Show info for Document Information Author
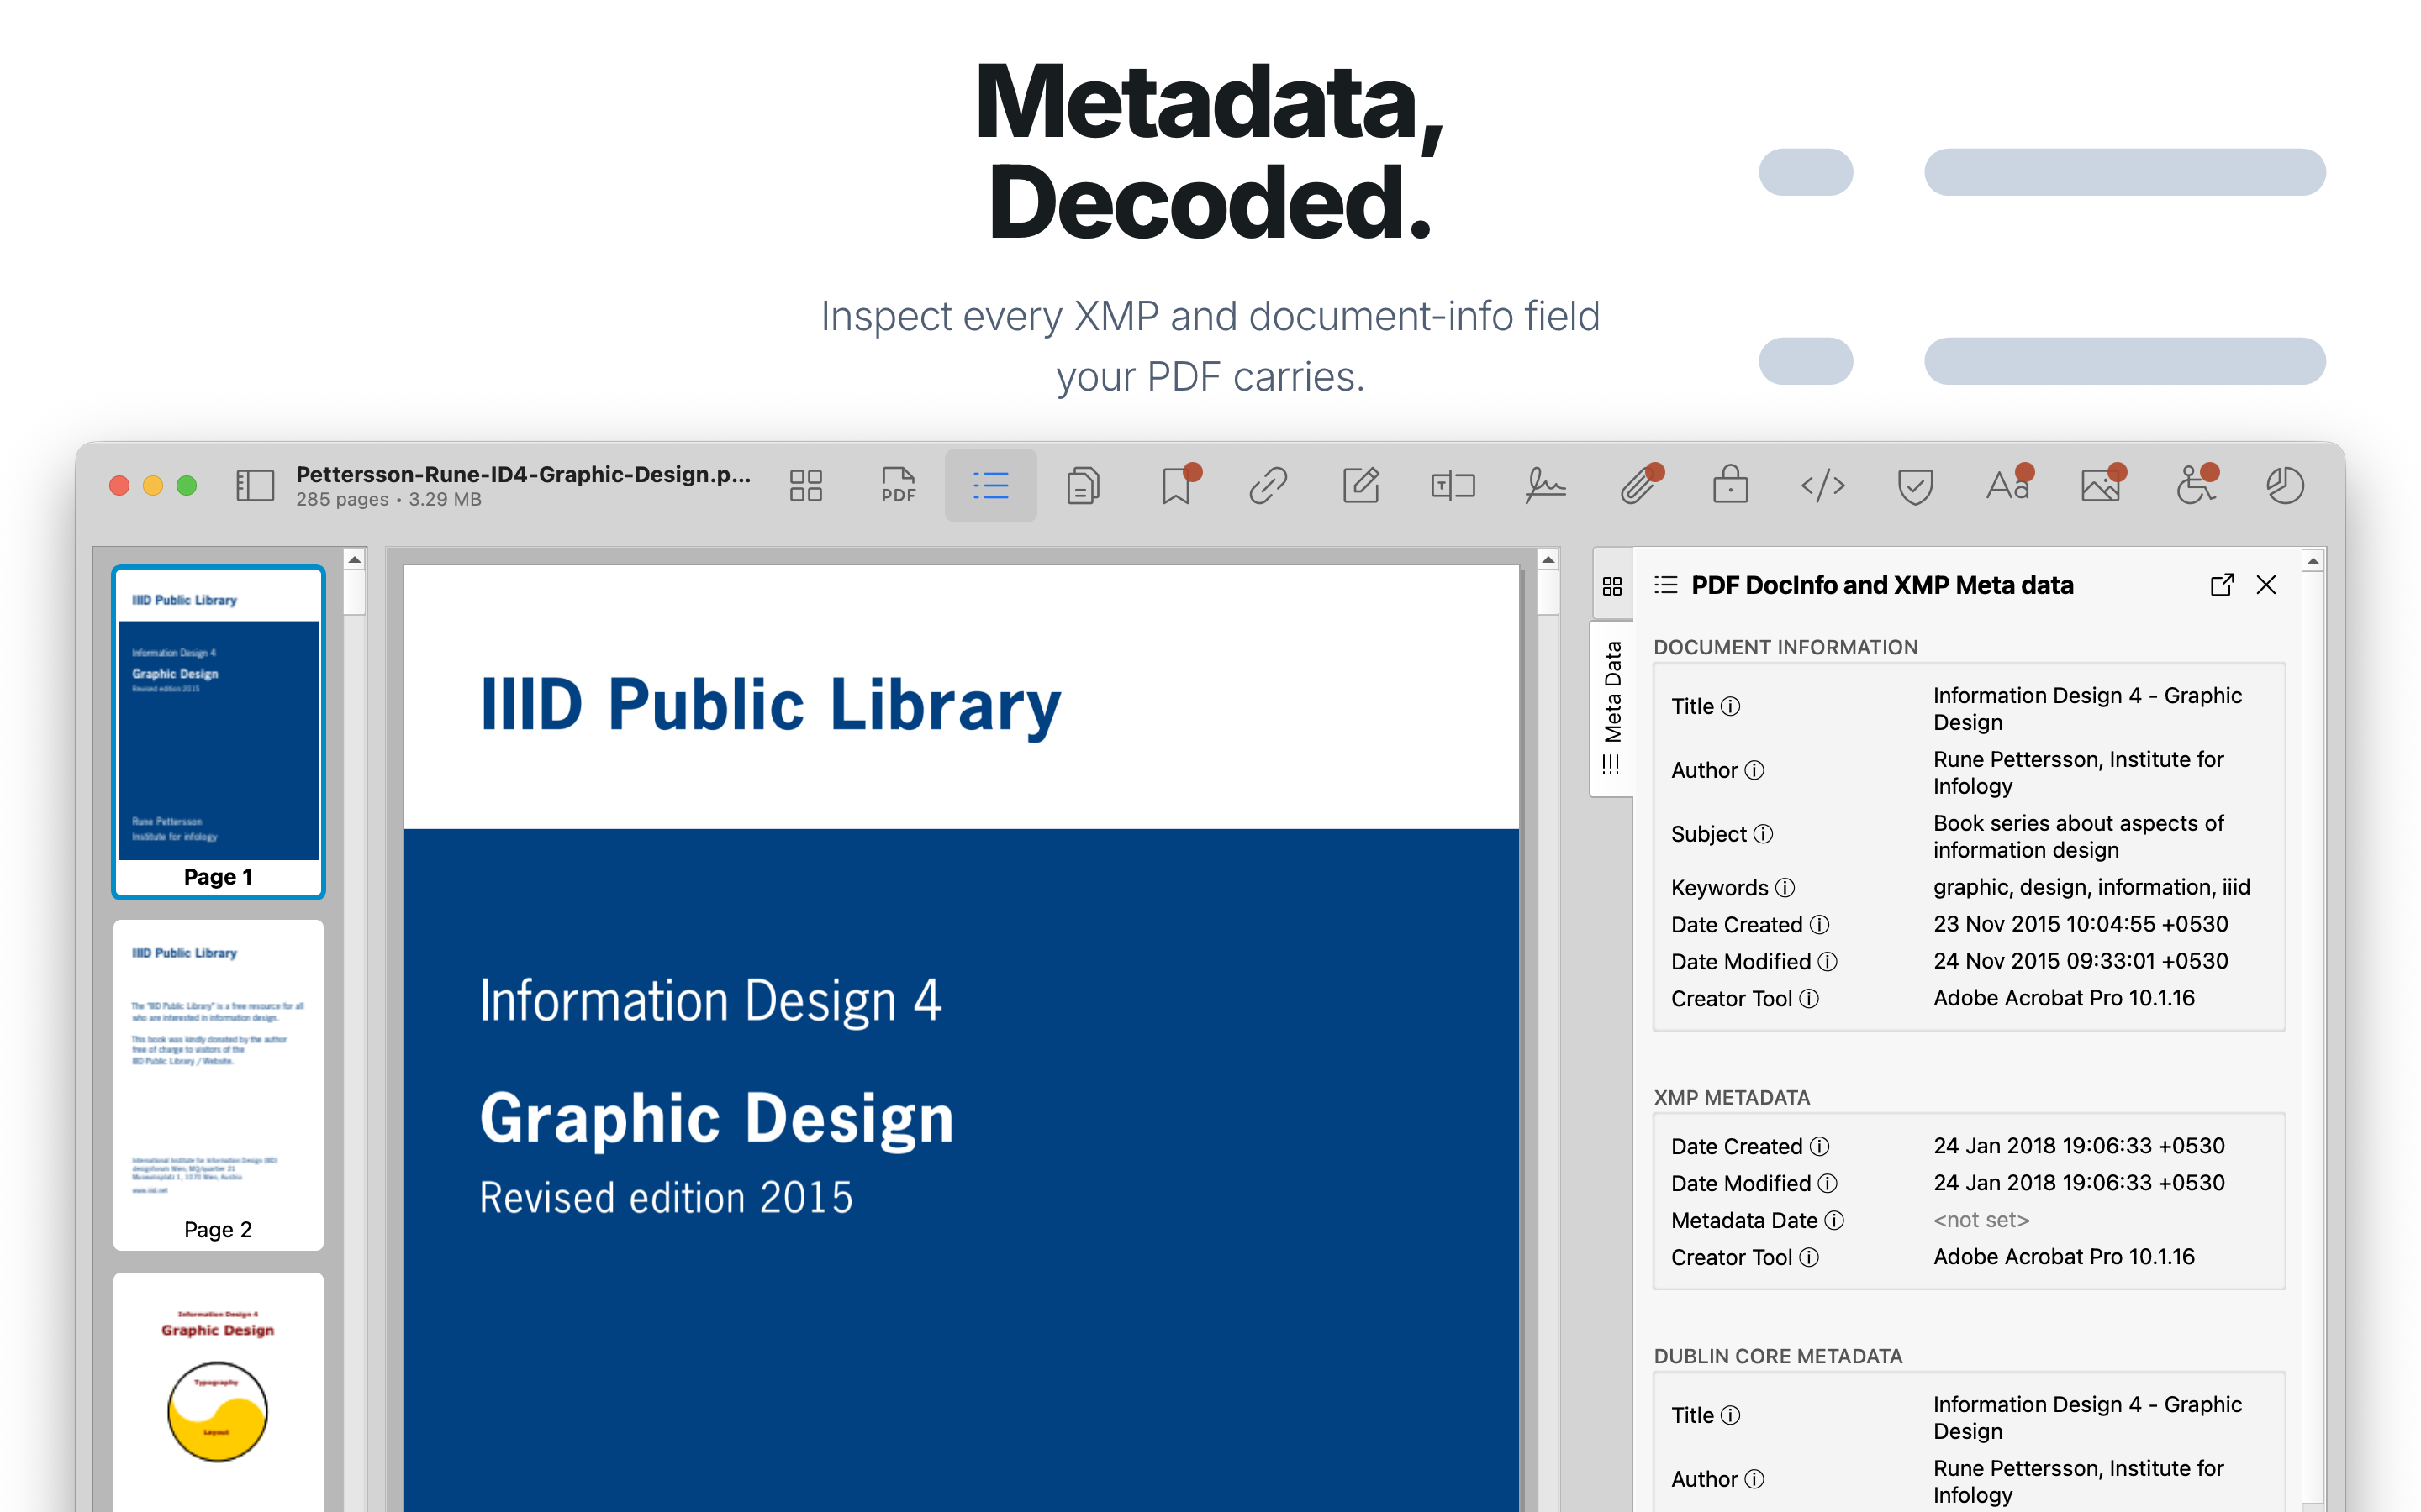This screenshot has width=2421, height=1512. 1754,771
